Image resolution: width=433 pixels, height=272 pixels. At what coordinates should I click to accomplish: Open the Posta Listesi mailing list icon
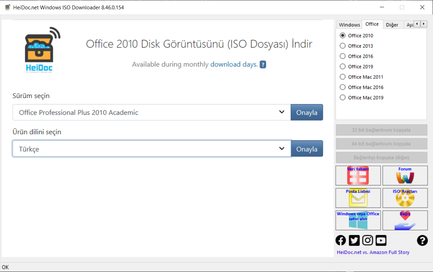point(358,198)
